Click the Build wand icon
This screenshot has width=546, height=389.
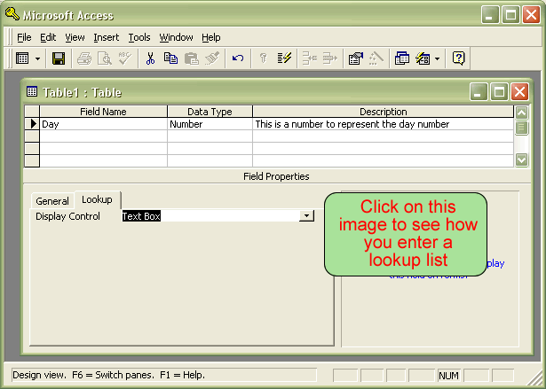point(376,58)
